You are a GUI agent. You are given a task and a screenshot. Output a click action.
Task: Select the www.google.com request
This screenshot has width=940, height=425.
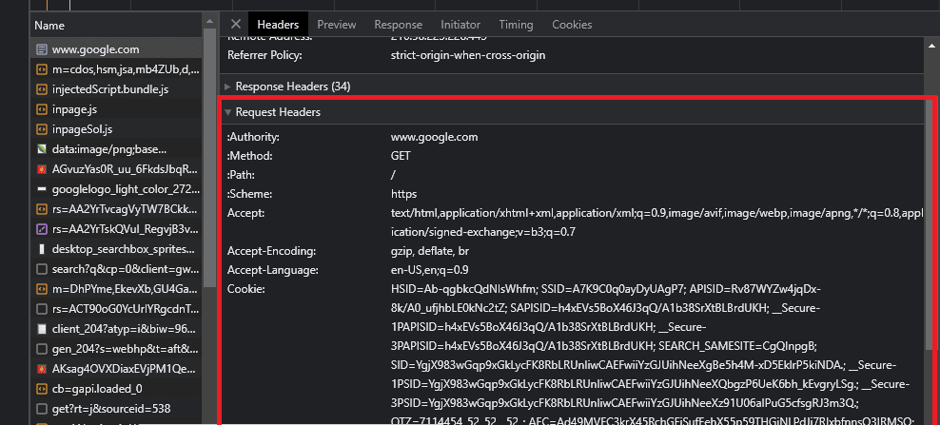click(x=117, y=49)
